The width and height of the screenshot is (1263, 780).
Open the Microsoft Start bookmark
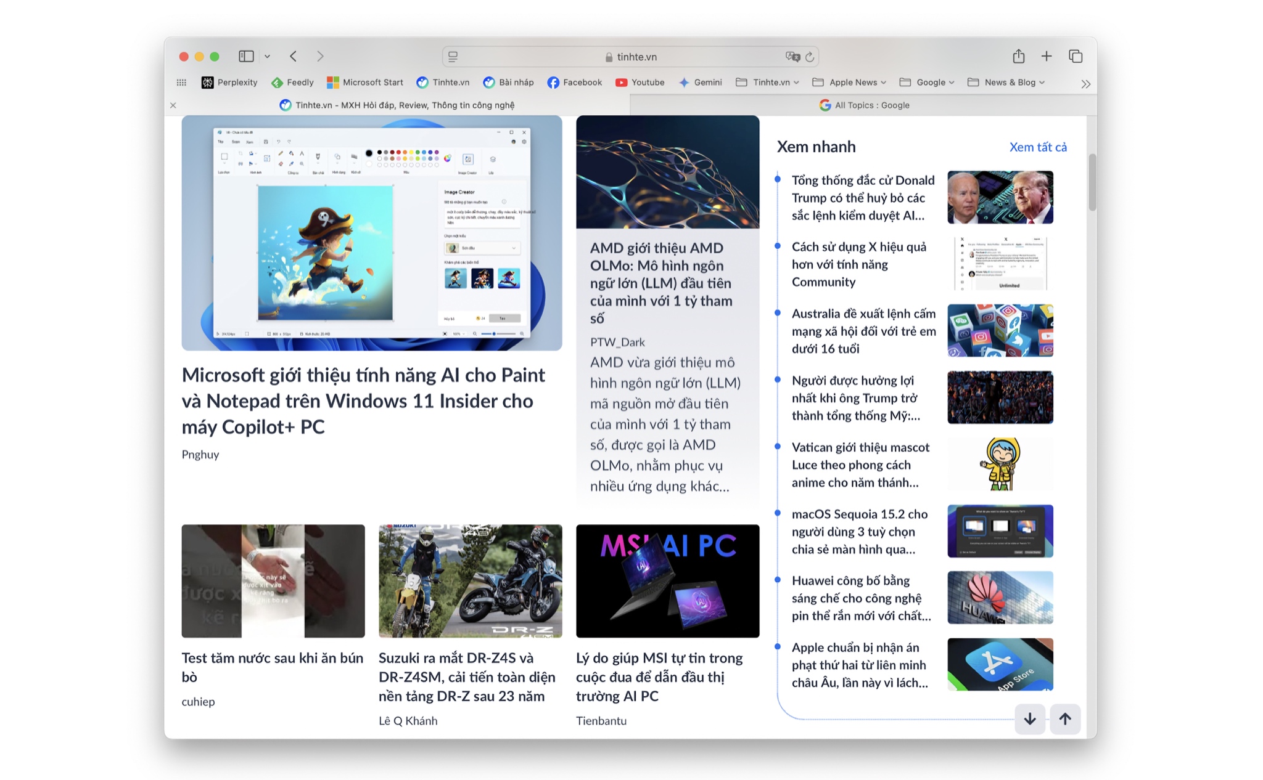(365, 83)
